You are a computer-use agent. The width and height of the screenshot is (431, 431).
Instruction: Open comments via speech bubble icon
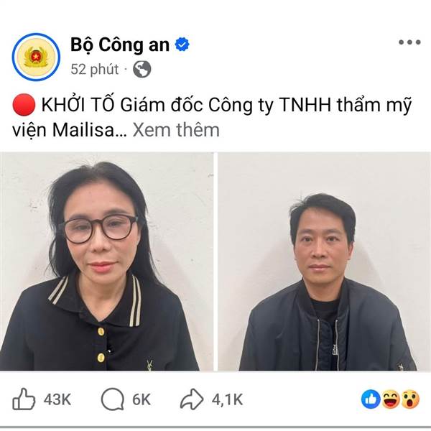point(113,399)
